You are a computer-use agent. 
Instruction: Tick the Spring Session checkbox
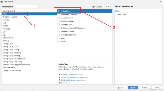point(59,24)
